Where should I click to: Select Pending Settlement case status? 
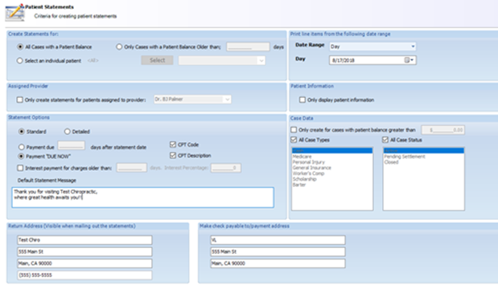423,157
